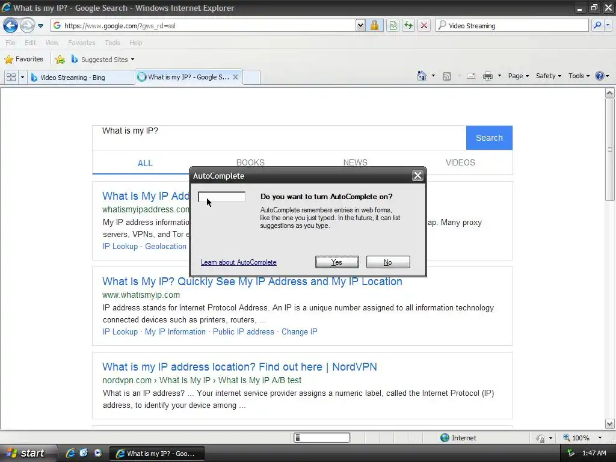Image resolution: width=616 pixels, height=462 pixels.
Task: Open the Change IP sublink
Action: pos(300,331)
